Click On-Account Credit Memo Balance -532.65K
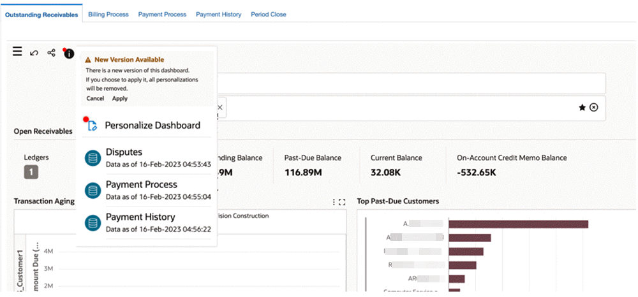The image size is (638, 297). (x=477, y=173)
